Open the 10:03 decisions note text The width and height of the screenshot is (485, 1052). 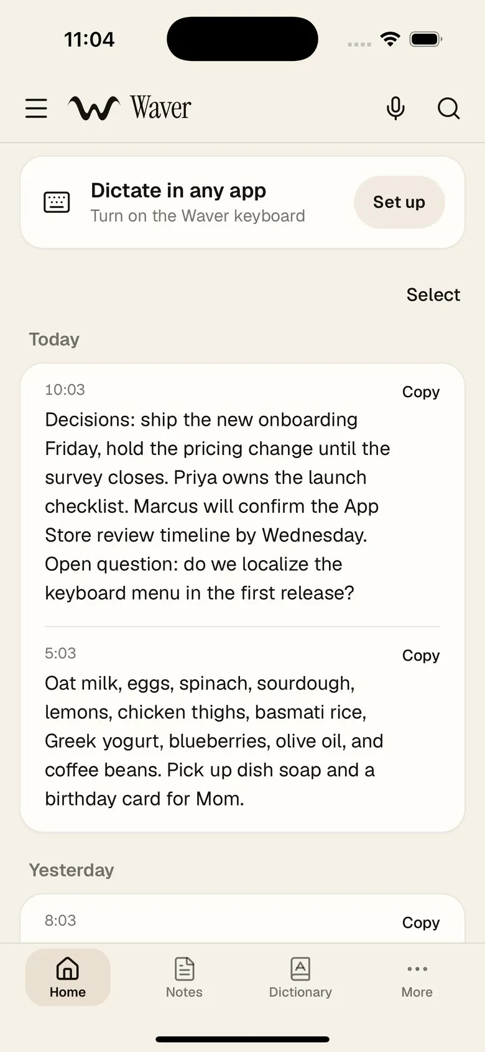217,506
